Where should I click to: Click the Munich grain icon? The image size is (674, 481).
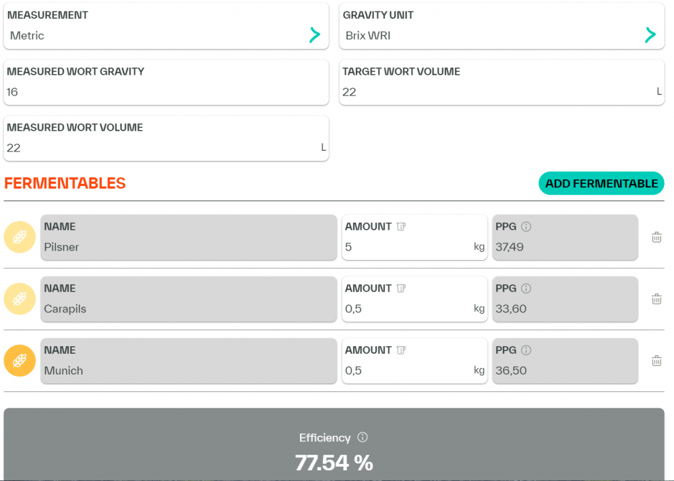coord(20,361)
